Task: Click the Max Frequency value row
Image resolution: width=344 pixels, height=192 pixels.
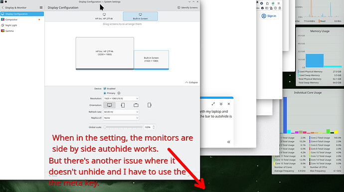Action: [x=326, y=171]
